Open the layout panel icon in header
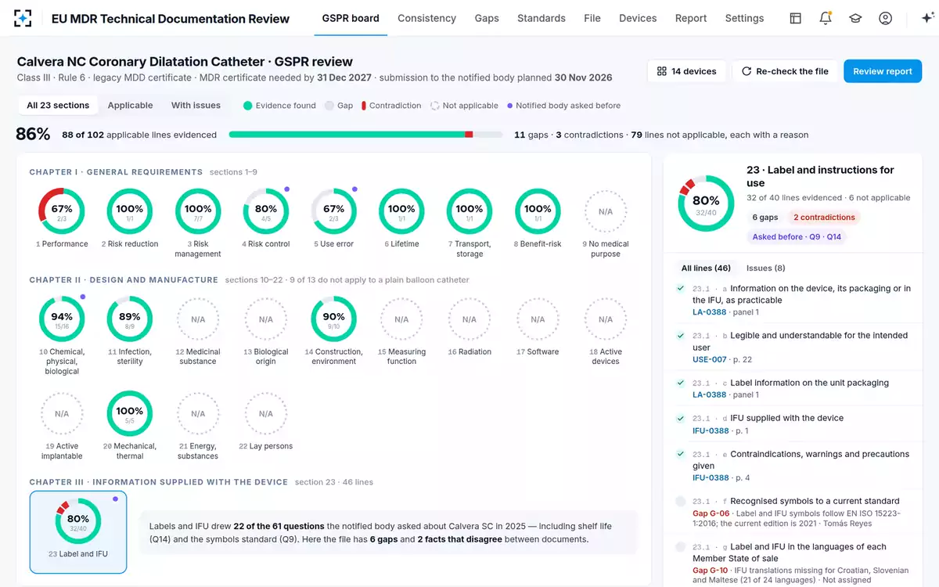Screen dimensions: 939x587 [795, 18]
